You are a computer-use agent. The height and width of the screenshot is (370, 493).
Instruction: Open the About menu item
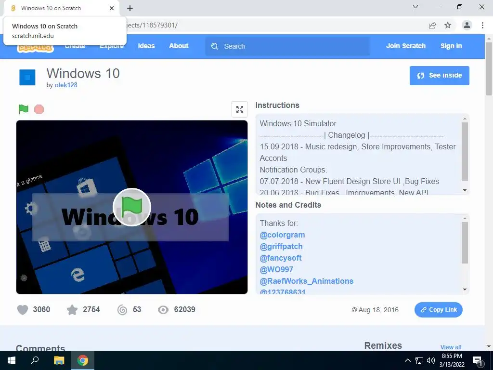tap(179, 46)
